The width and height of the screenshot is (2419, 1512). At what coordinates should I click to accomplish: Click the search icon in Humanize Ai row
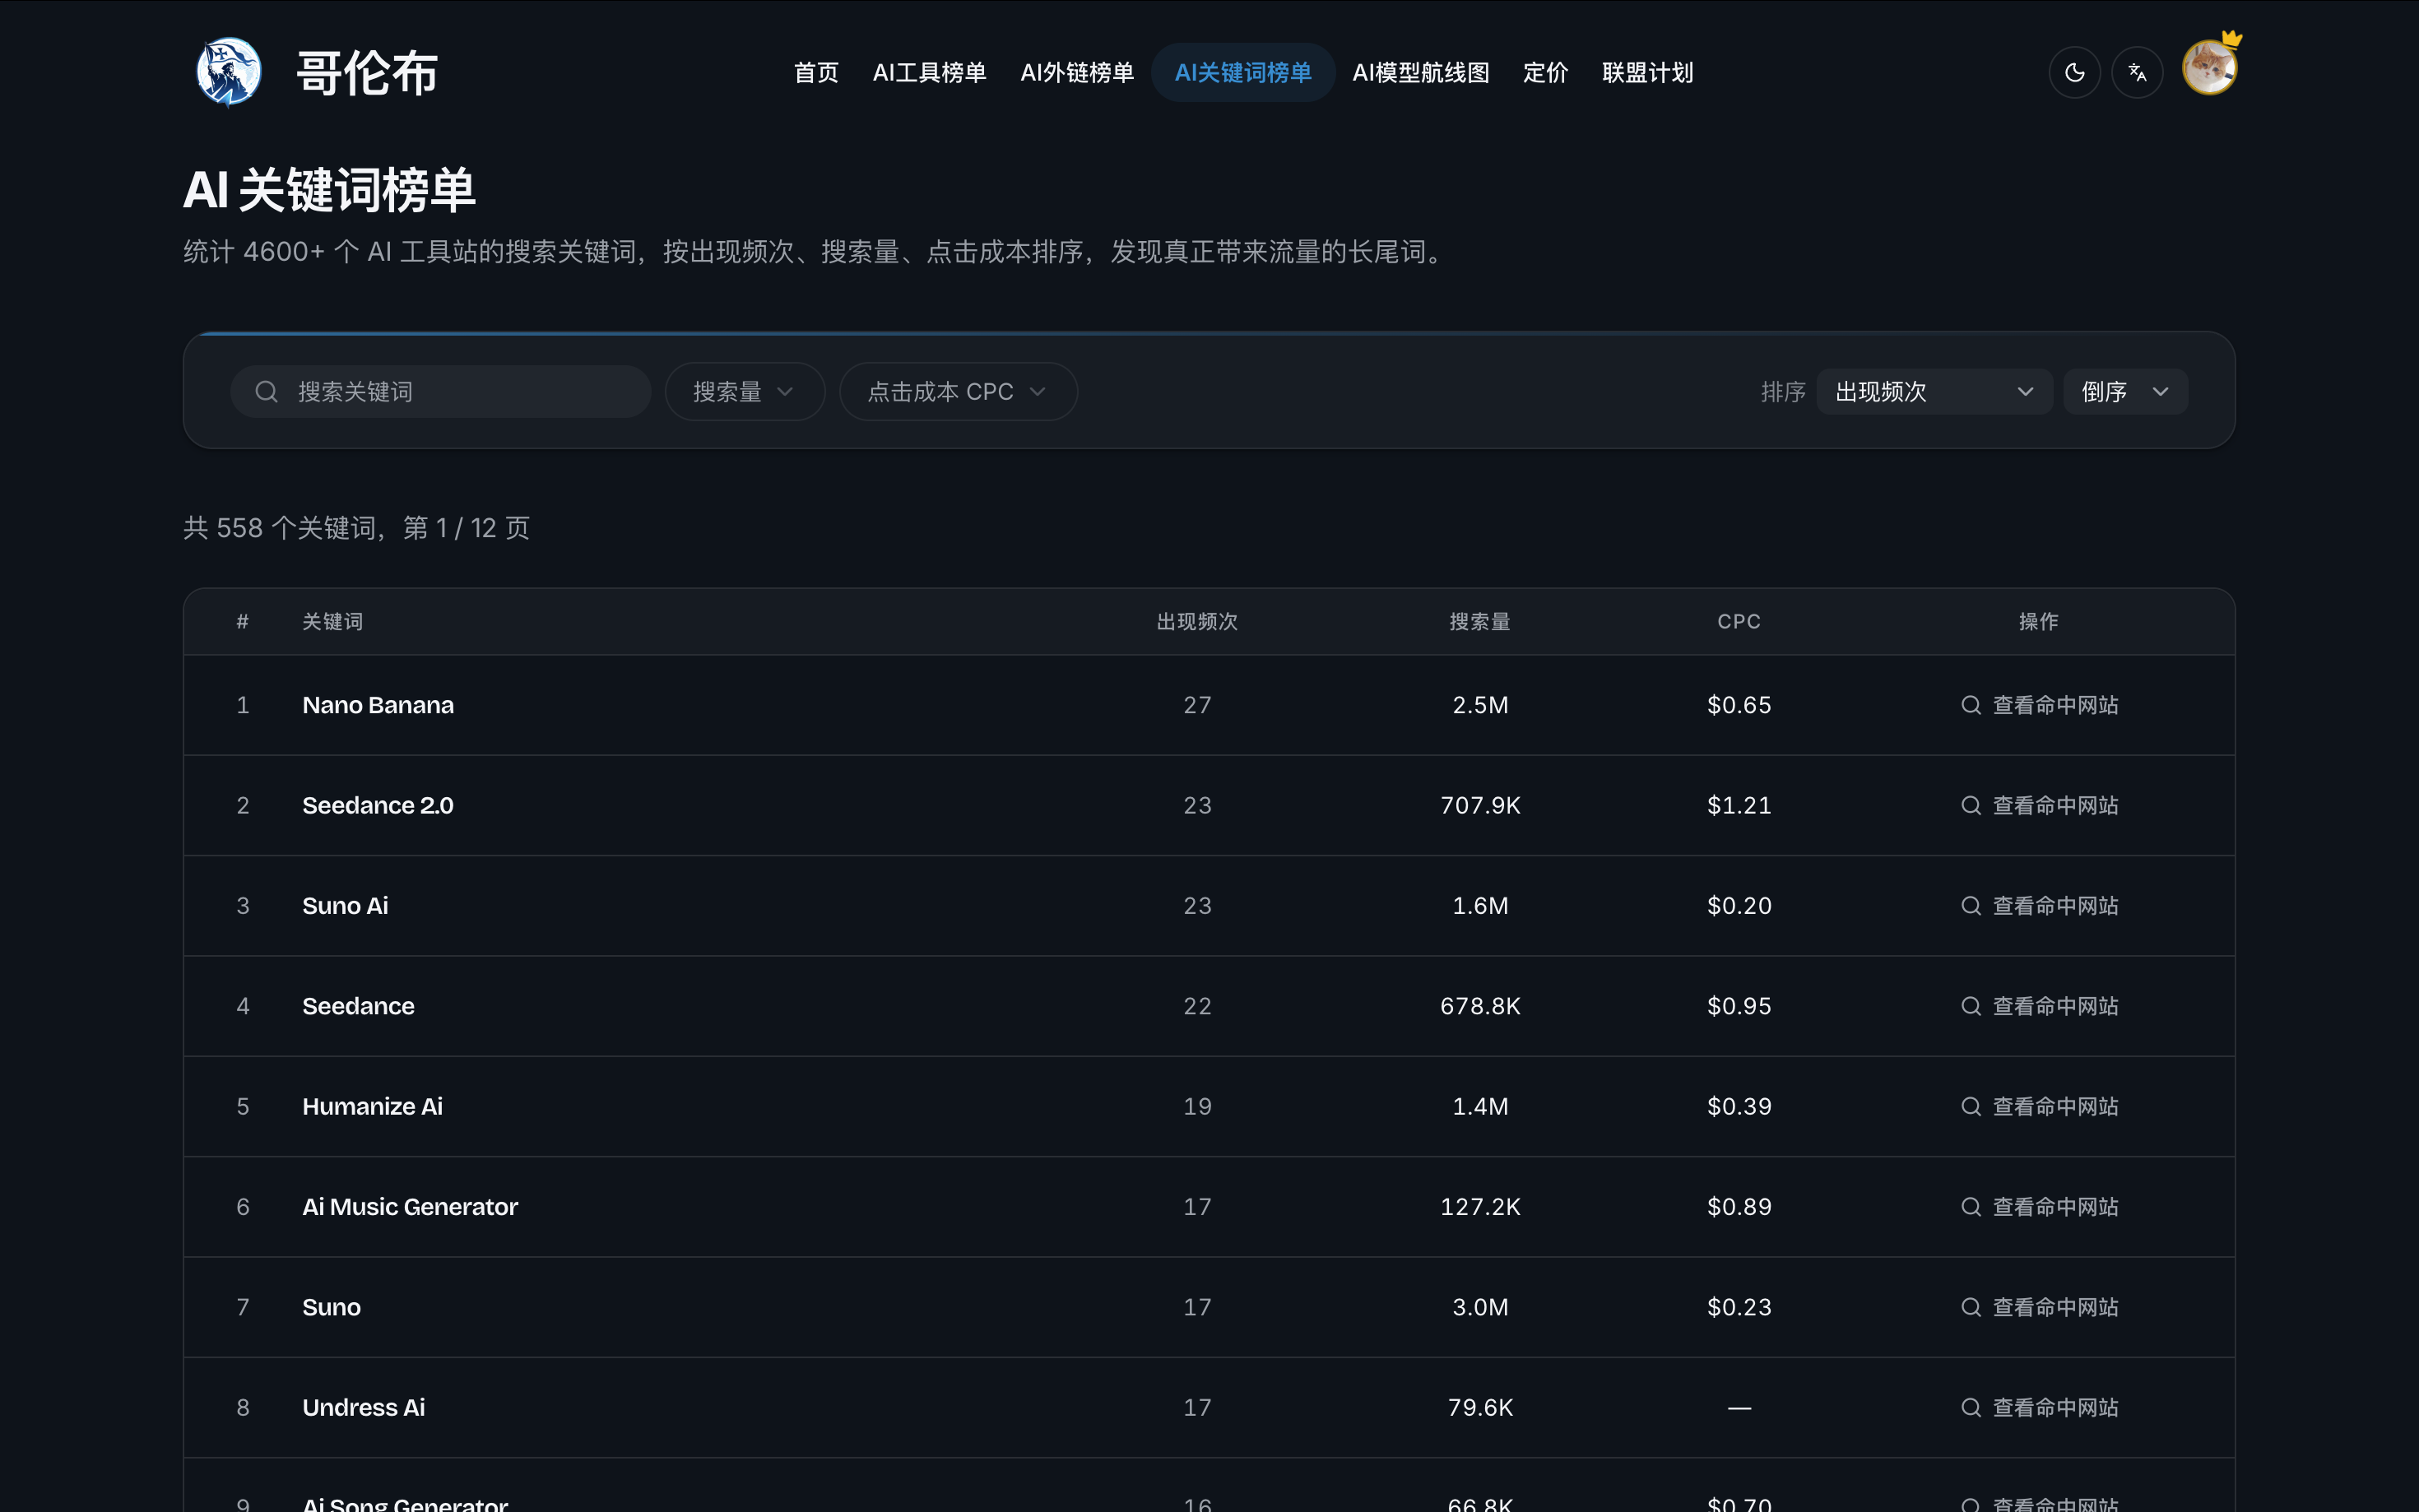(x=1971, y=1106)
